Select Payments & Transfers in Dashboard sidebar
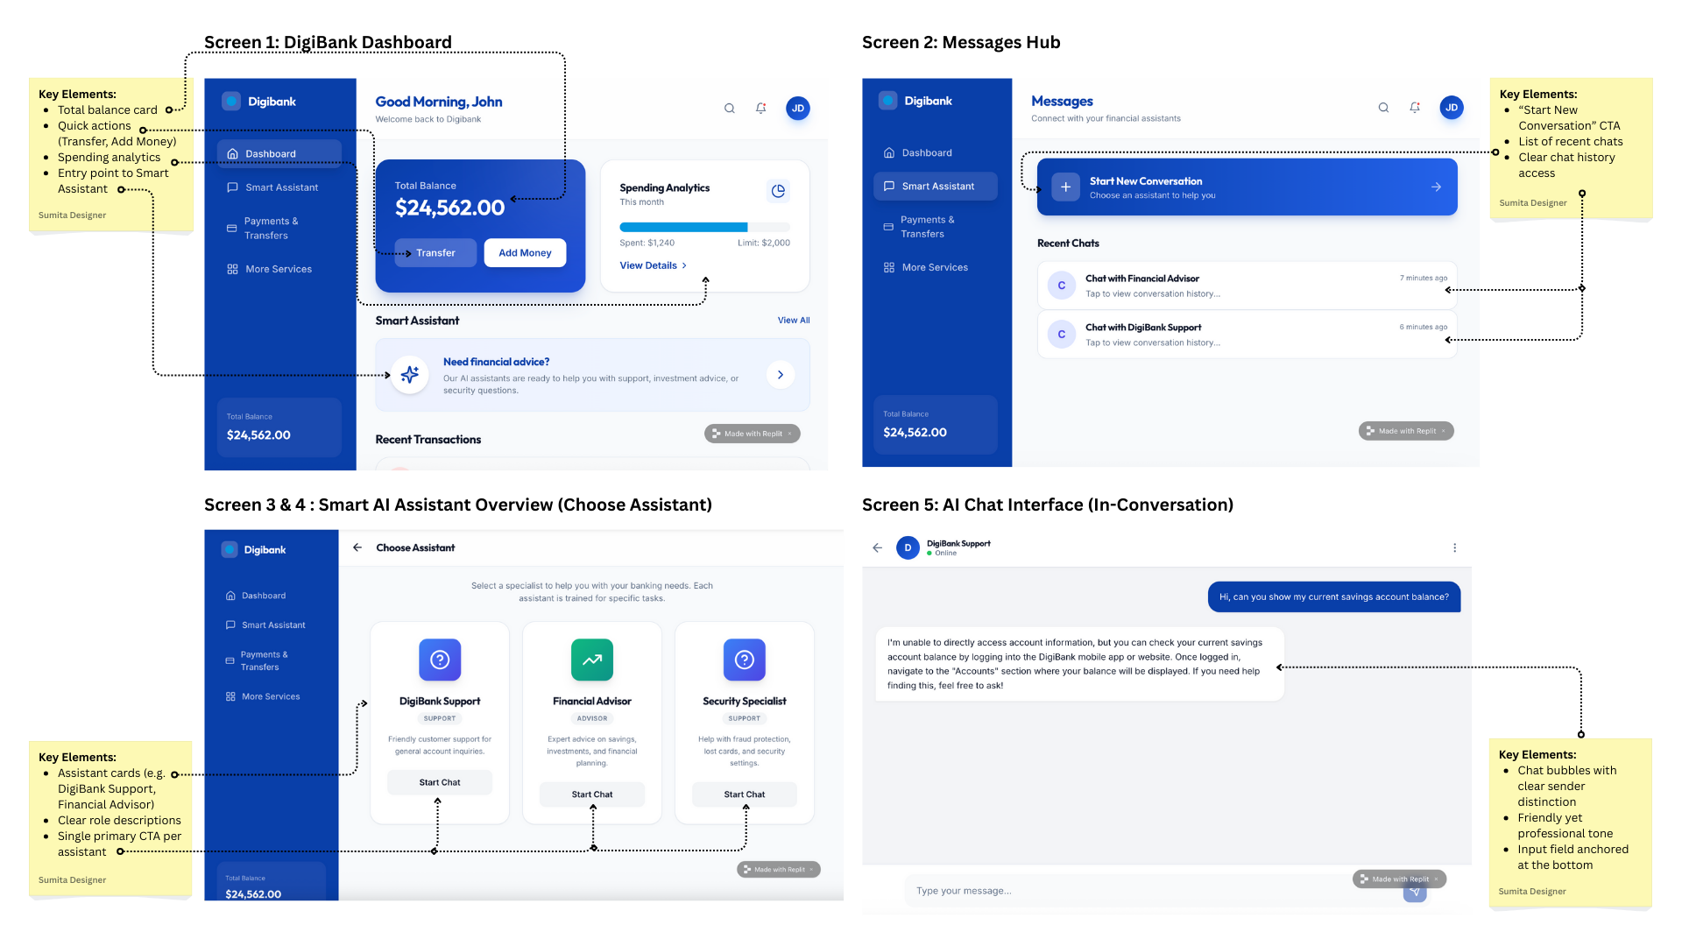This screenshot has width=1682, height=946. coord(271,229)
